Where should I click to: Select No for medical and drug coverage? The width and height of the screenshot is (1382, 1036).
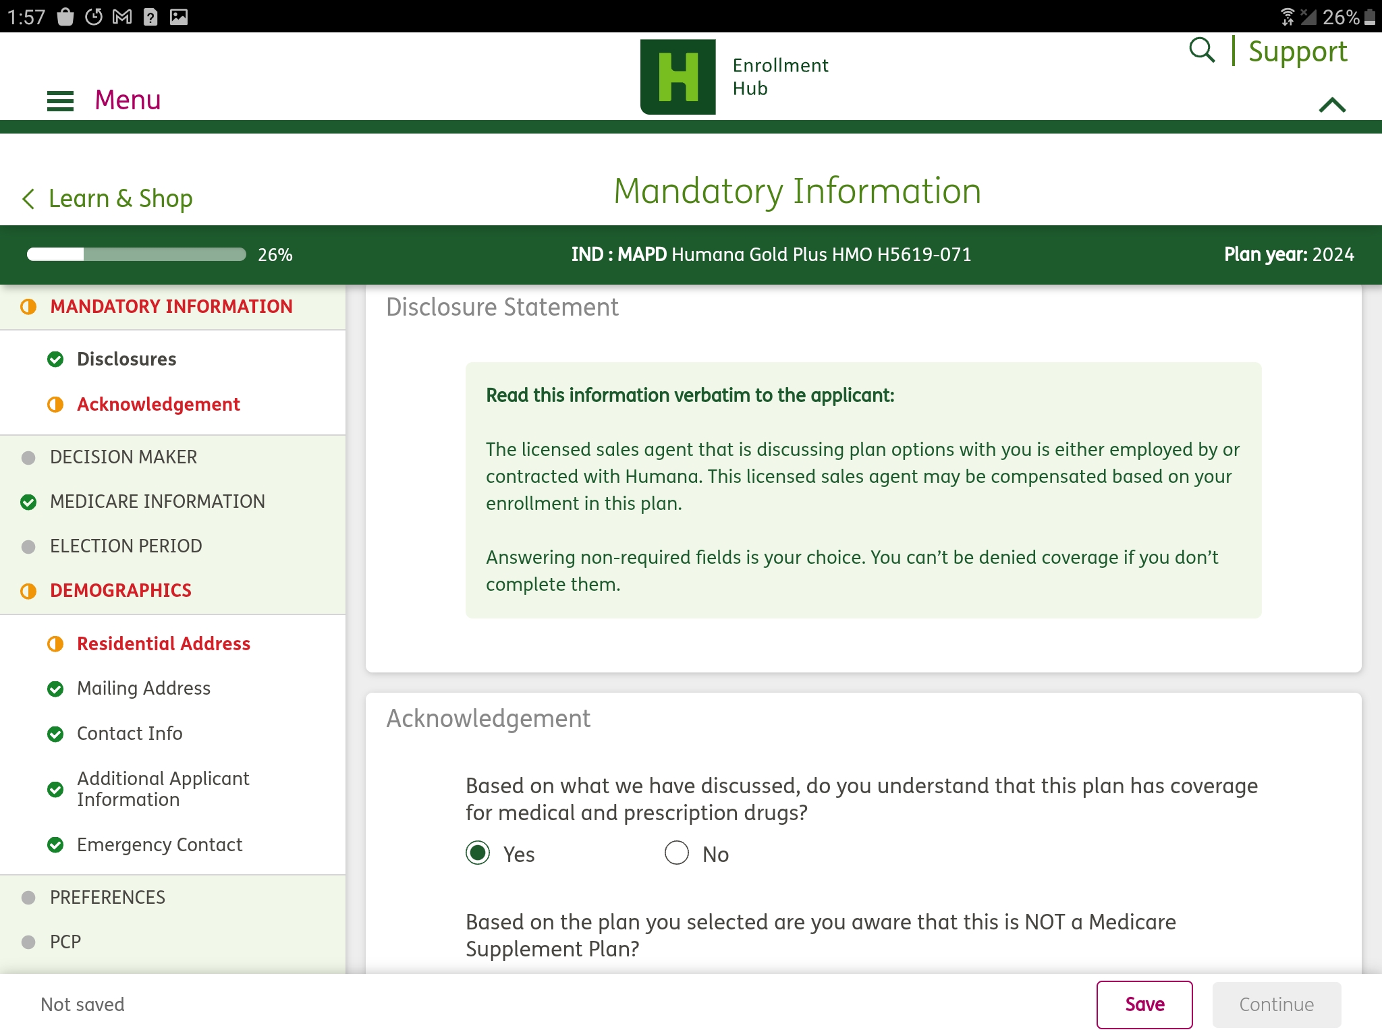(x=676, y=853)
